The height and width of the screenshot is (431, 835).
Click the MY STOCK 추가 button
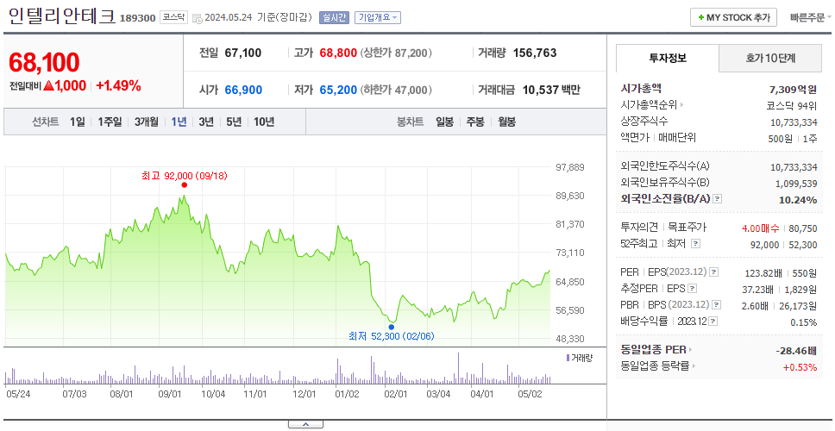(x=734, y=17)
